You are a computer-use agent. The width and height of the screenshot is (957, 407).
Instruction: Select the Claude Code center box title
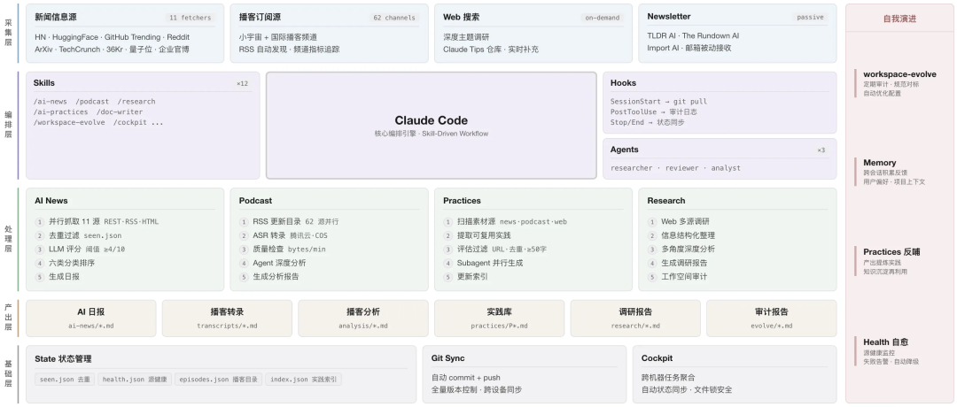coord(431,120)
